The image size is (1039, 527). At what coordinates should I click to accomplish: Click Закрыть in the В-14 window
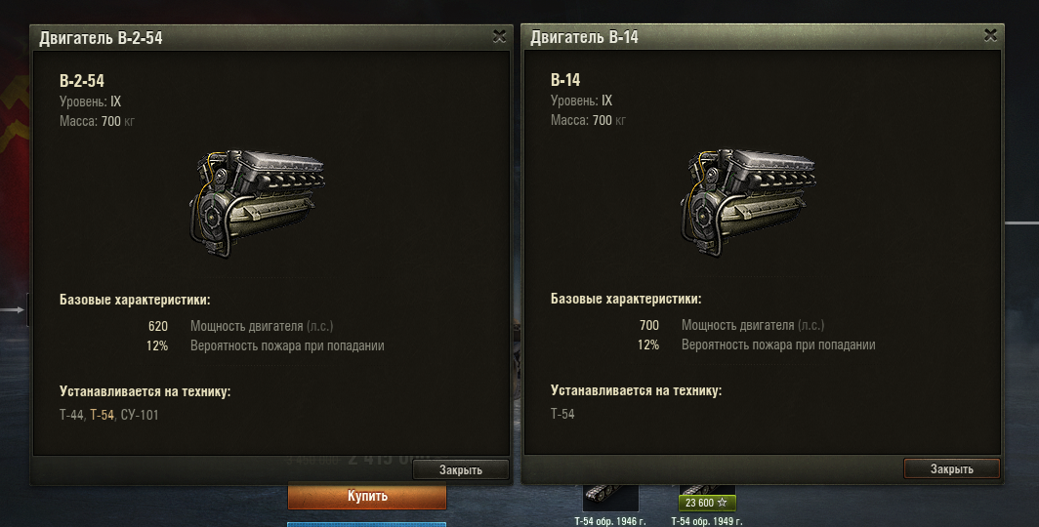click(x=951, y=468)
